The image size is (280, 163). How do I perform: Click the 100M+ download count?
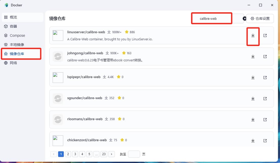coord(117,32)
